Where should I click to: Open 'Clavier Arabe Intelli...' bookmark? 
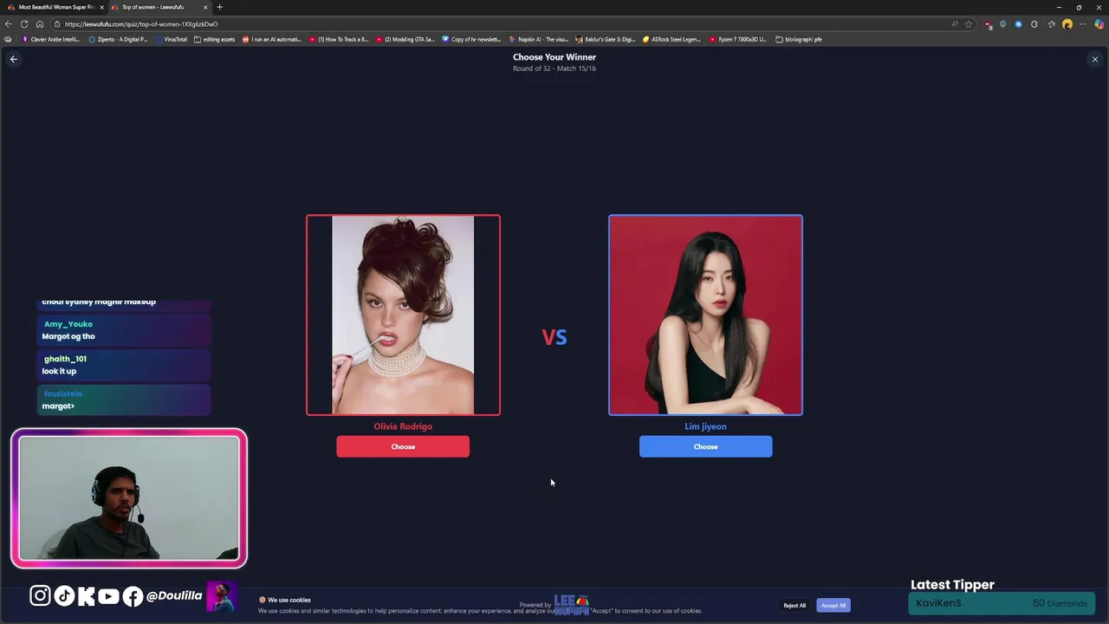pos(50,39)
